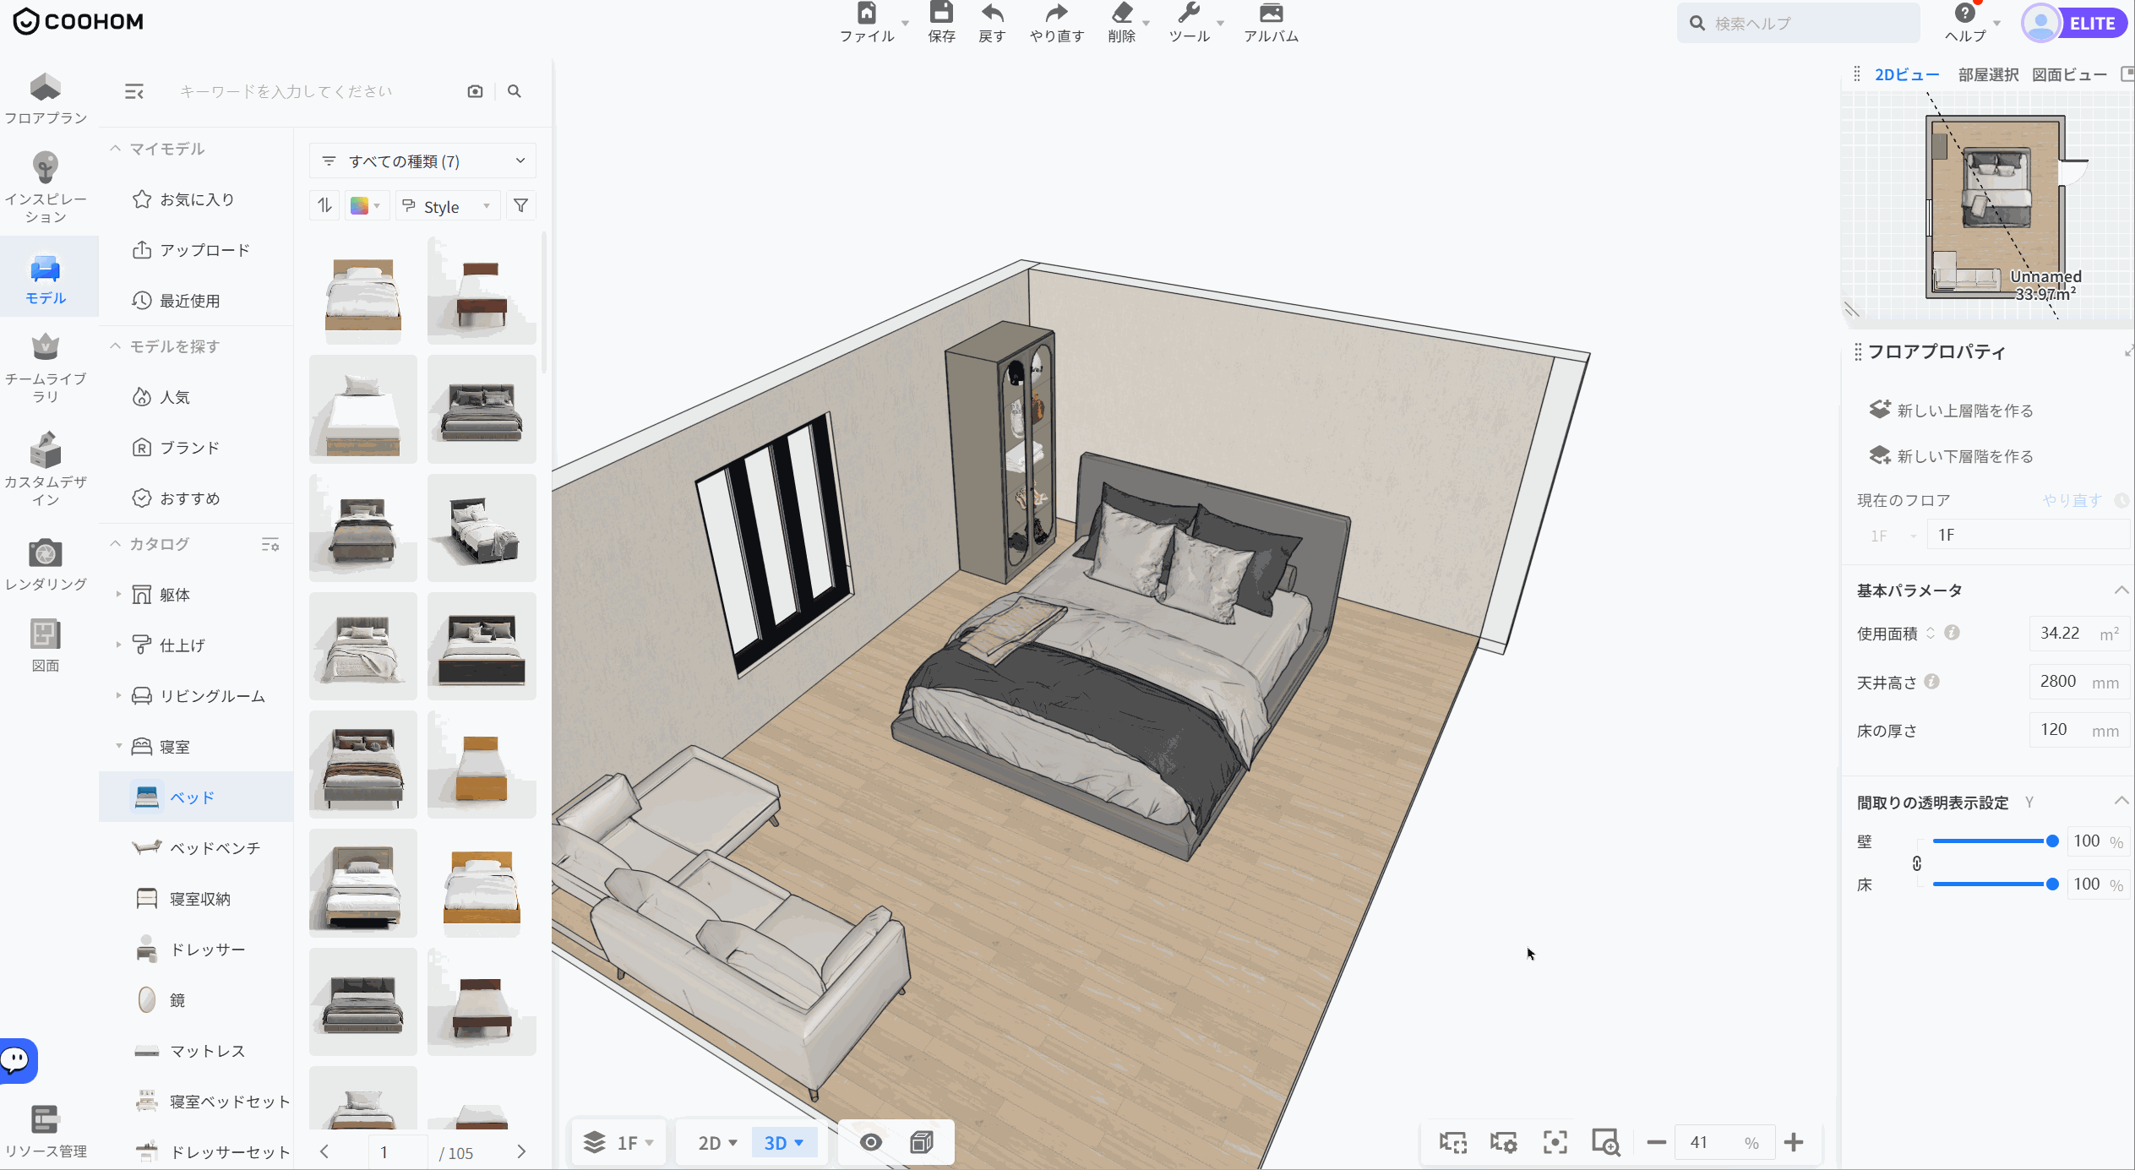This screenshot has width=2135, height=1170.
Task: Toggle the wall-floor transparency link icon
Action: pos(1917,863)
